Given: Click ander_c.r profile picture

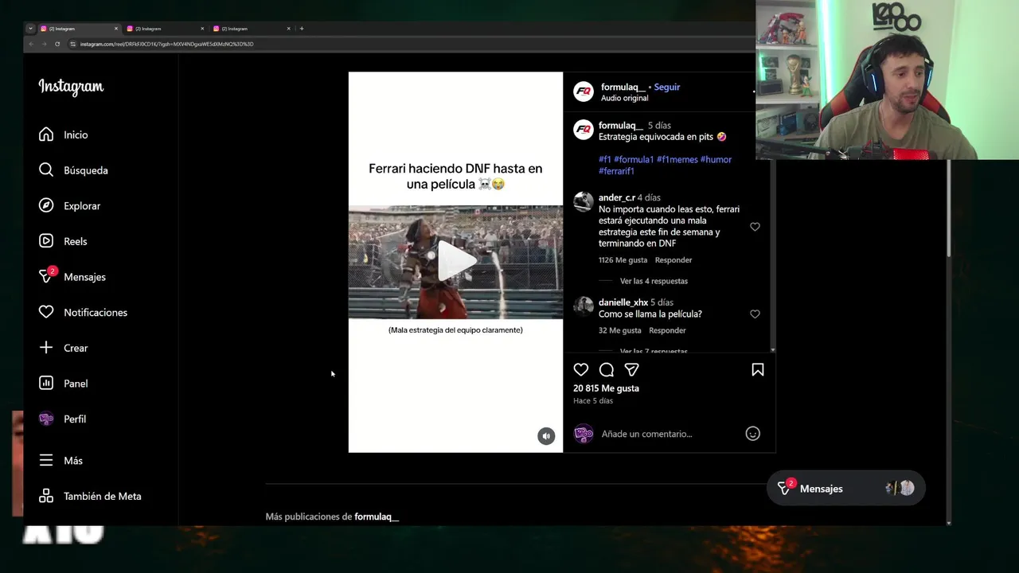Looking at the screenshot, I should 584,201.
